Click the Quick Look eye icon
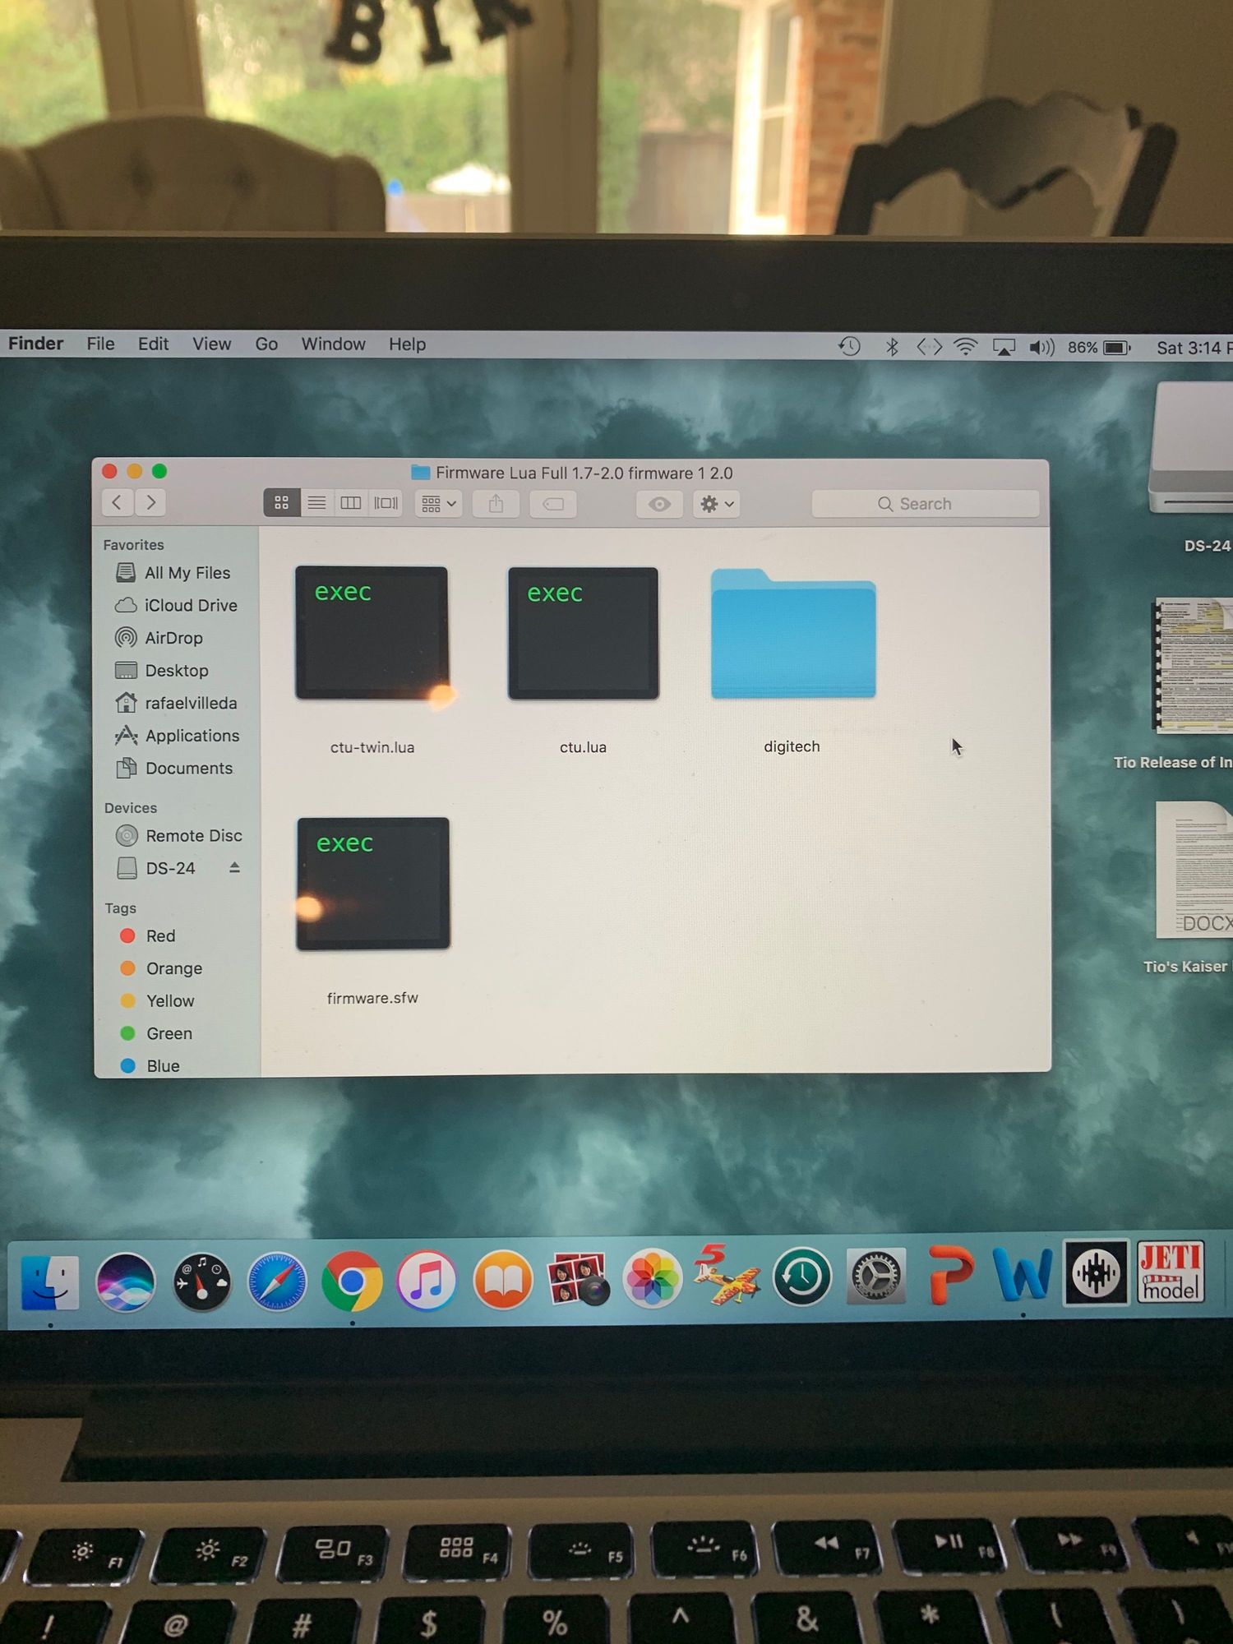This screenshot has height=1644, width=1233. tap(659, 504)
